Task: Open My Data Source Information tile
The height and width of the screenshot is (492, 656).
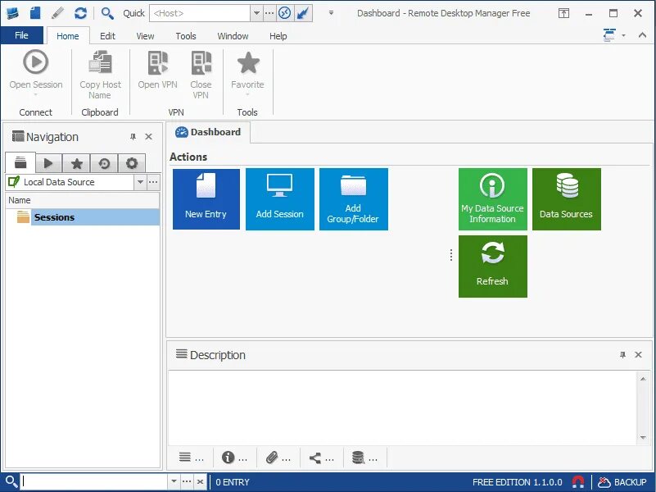Action: click(493, 199)
